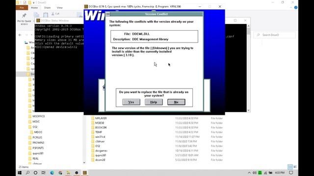Click the Pin to Quick access icon
The image size is (314, 176).
[24, 16]
